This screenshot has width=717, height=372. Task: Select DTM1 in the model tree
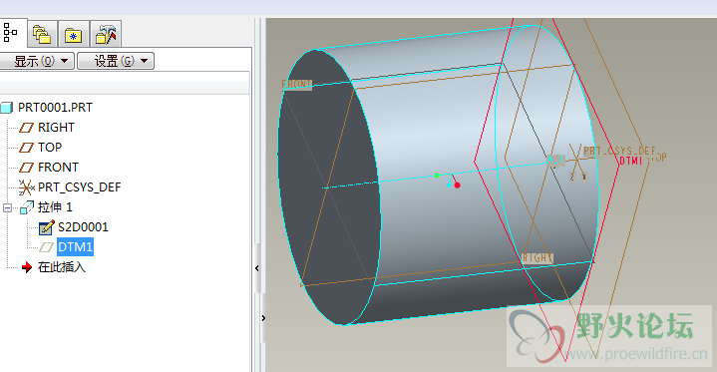click(x=76, y=247)
